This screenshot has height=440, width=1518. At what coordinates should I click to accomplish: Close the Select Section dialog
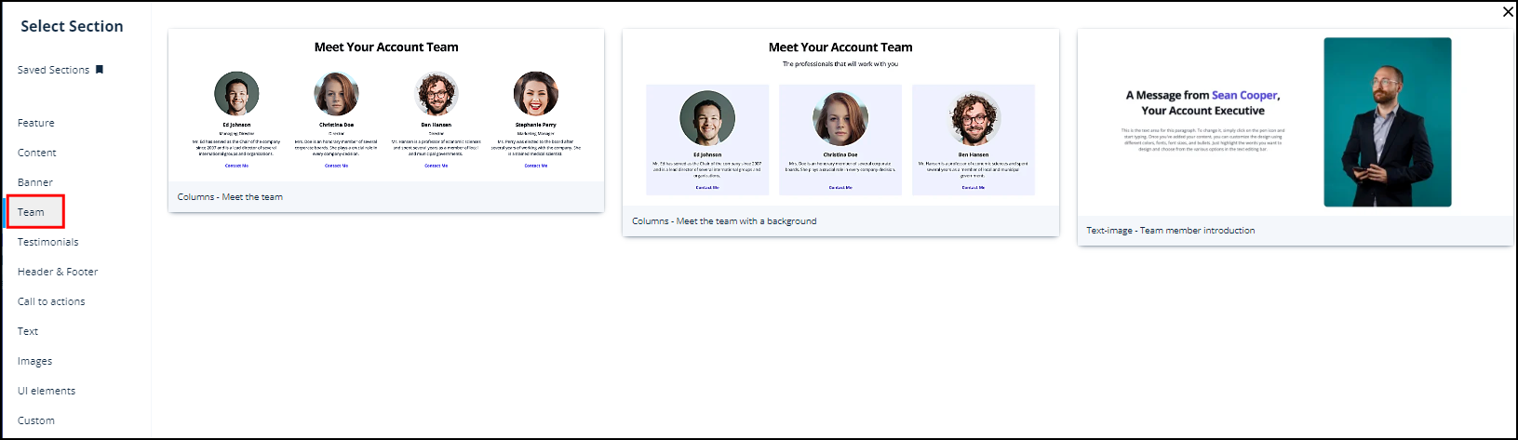1508,12
